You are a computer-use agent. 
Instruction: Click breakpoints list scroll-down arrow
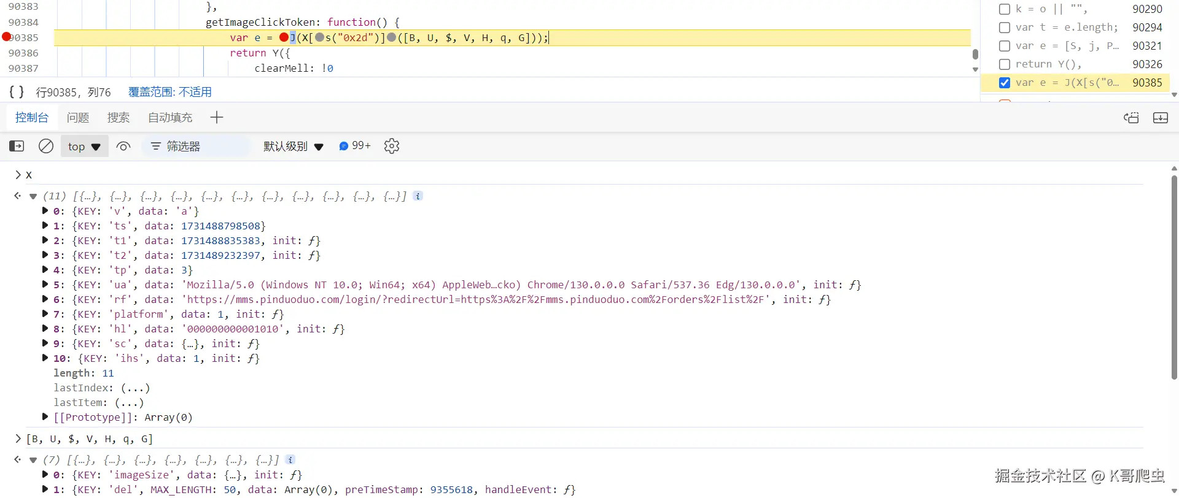(x=1174, y=95)
